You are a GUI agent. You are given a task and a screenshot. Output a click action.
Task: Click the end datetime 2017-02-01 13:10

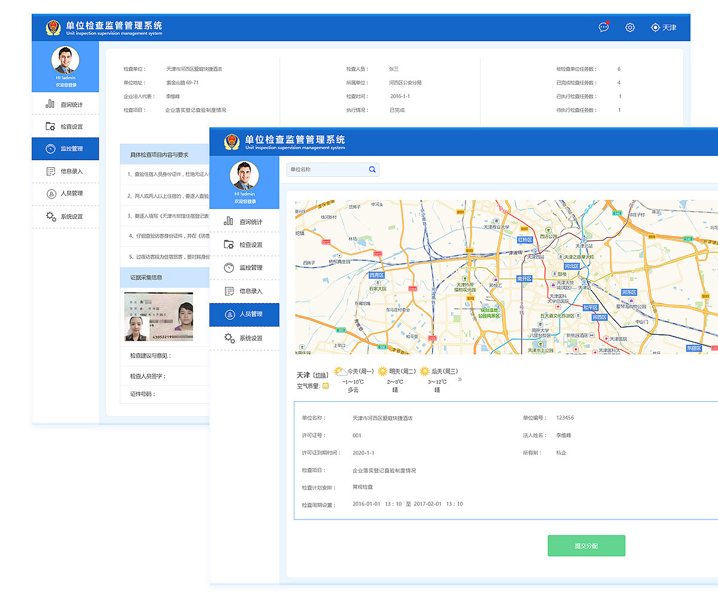click(438, 504)
